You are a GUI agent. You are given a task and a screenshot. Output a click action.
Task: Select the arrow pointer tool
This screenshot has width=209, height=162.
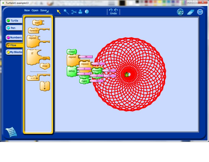point(58,11)
